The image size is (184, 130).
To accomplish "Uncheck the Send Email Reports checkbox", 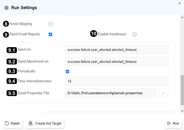I will pyautogui.click(x=51, y=34).
